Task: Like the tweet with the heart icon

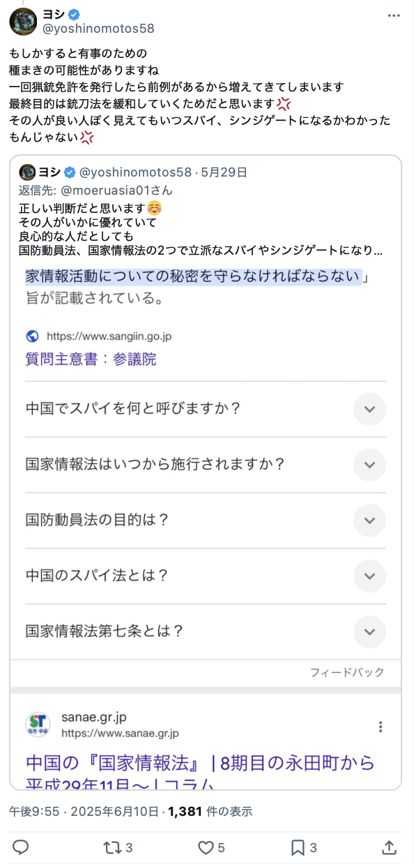Action: pos(206,847)
